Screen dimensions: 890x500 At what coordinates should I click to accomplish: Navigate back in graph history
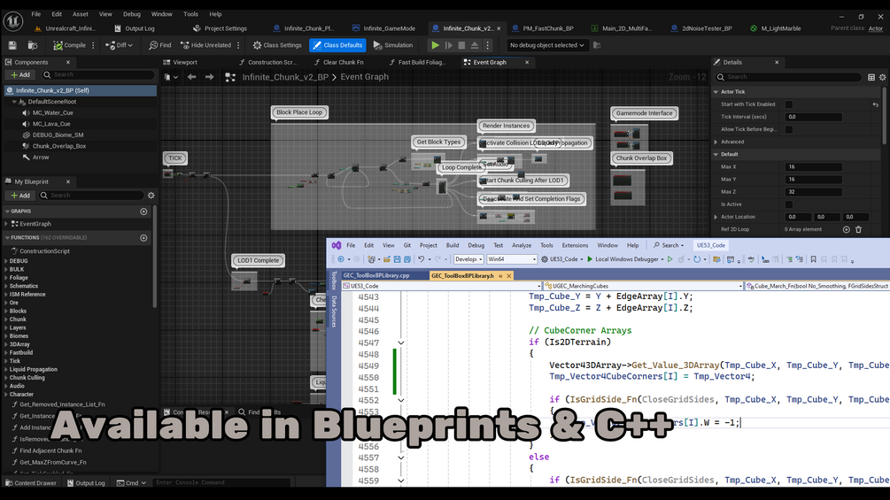pos(192,77)
